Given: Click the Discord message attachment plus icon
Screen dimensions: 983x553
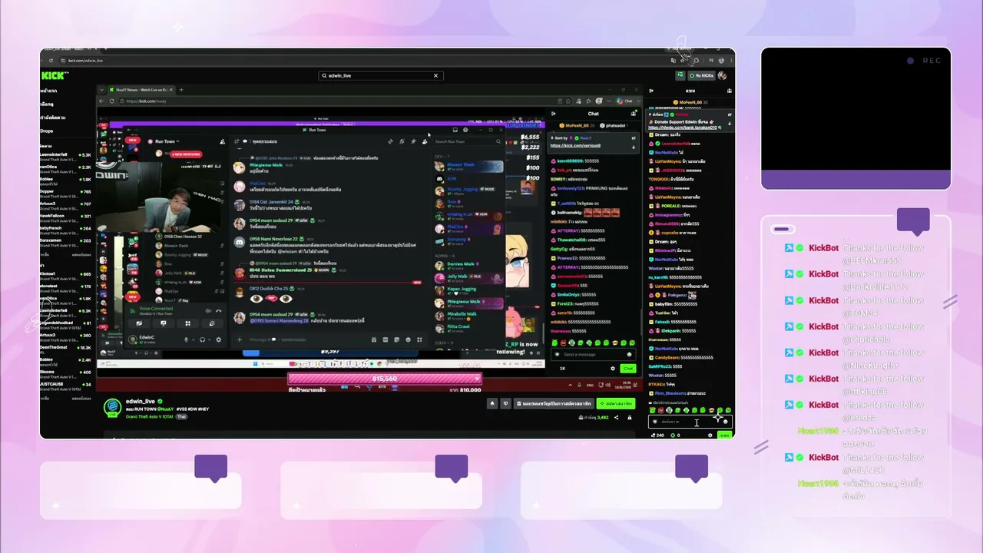Looking at the screenshot, I should [240, 339].
